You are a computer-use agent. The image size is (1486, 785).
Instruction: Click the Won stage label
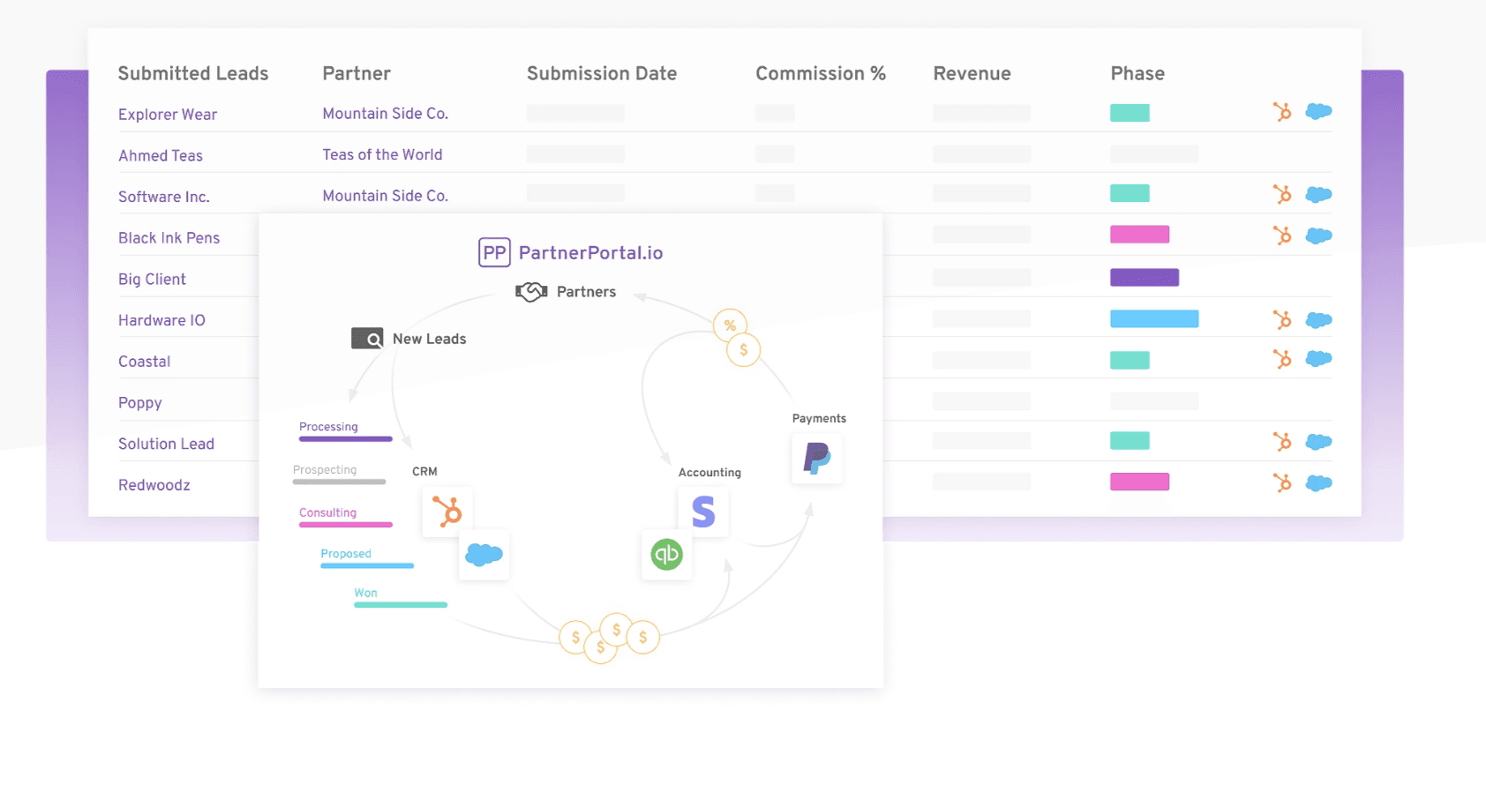365,593
